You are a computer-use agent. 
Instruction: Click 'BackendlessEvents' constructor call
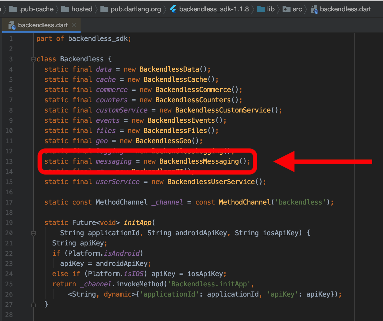[x=181, y=120]
